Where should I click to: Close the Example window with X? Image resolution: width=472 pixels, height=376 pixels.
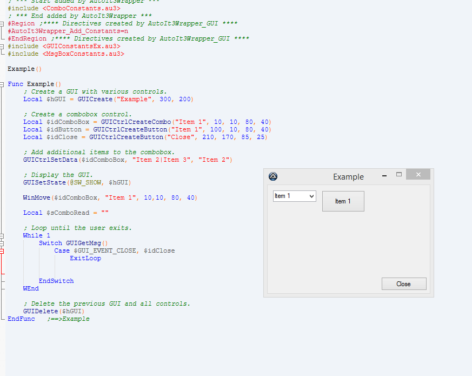[x=418, y=175]
